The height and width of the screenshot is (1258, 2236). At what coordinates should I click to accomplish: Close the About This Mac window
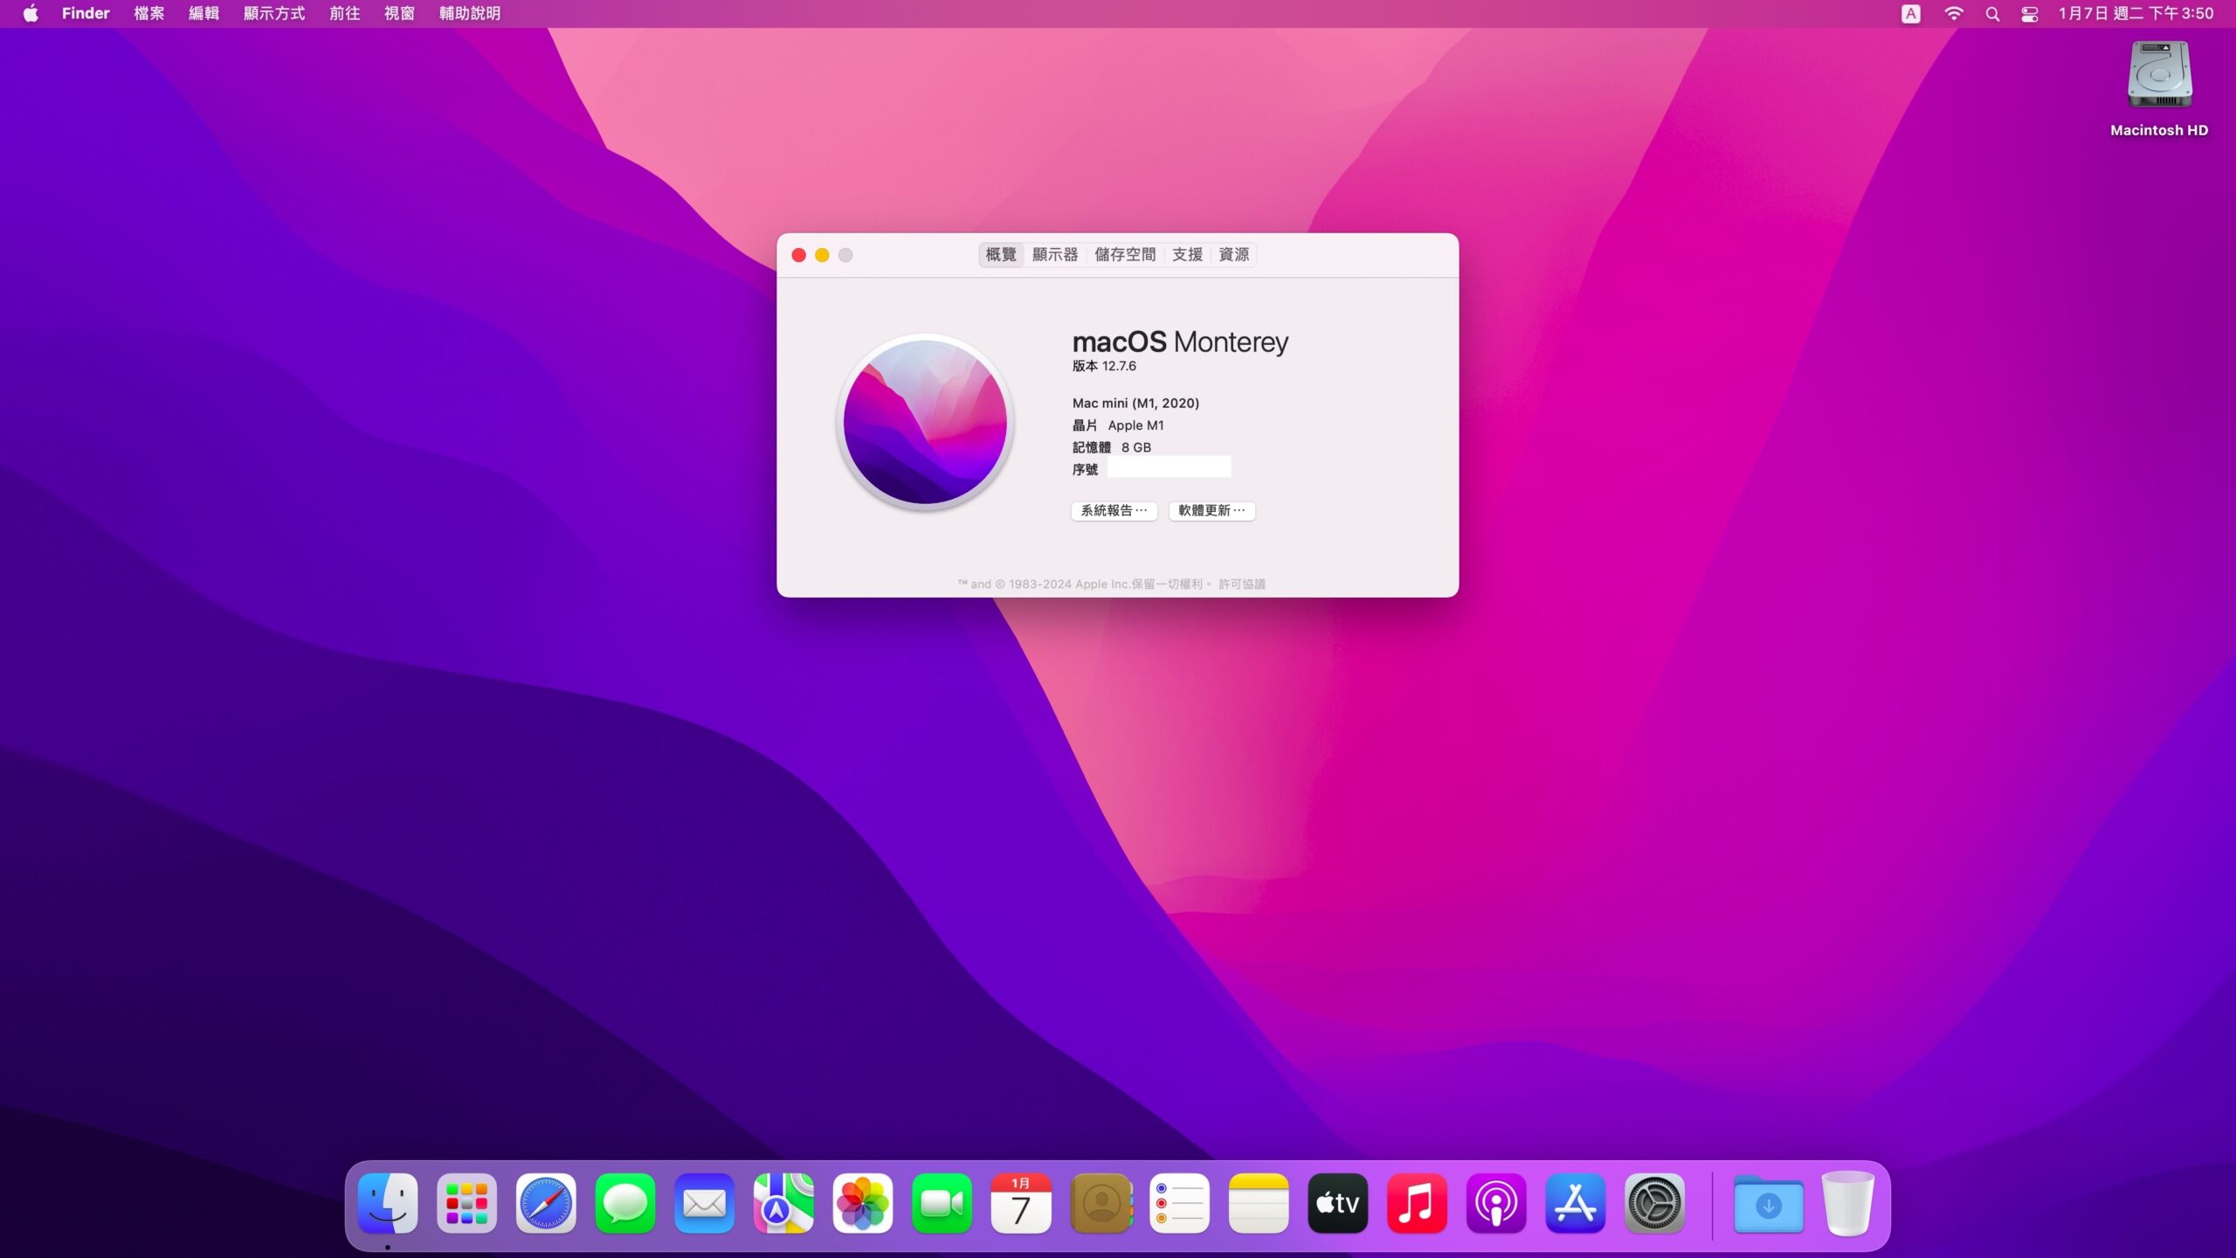pyautogui.click(x=798, y=255)
